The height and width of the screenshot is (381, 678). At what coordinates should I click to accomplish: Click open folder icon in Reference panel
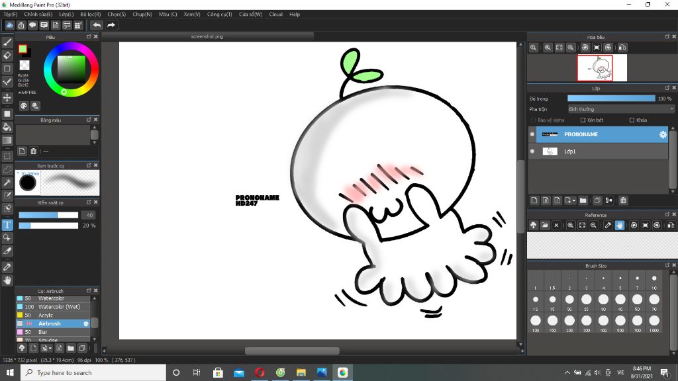tap(545, 225)
